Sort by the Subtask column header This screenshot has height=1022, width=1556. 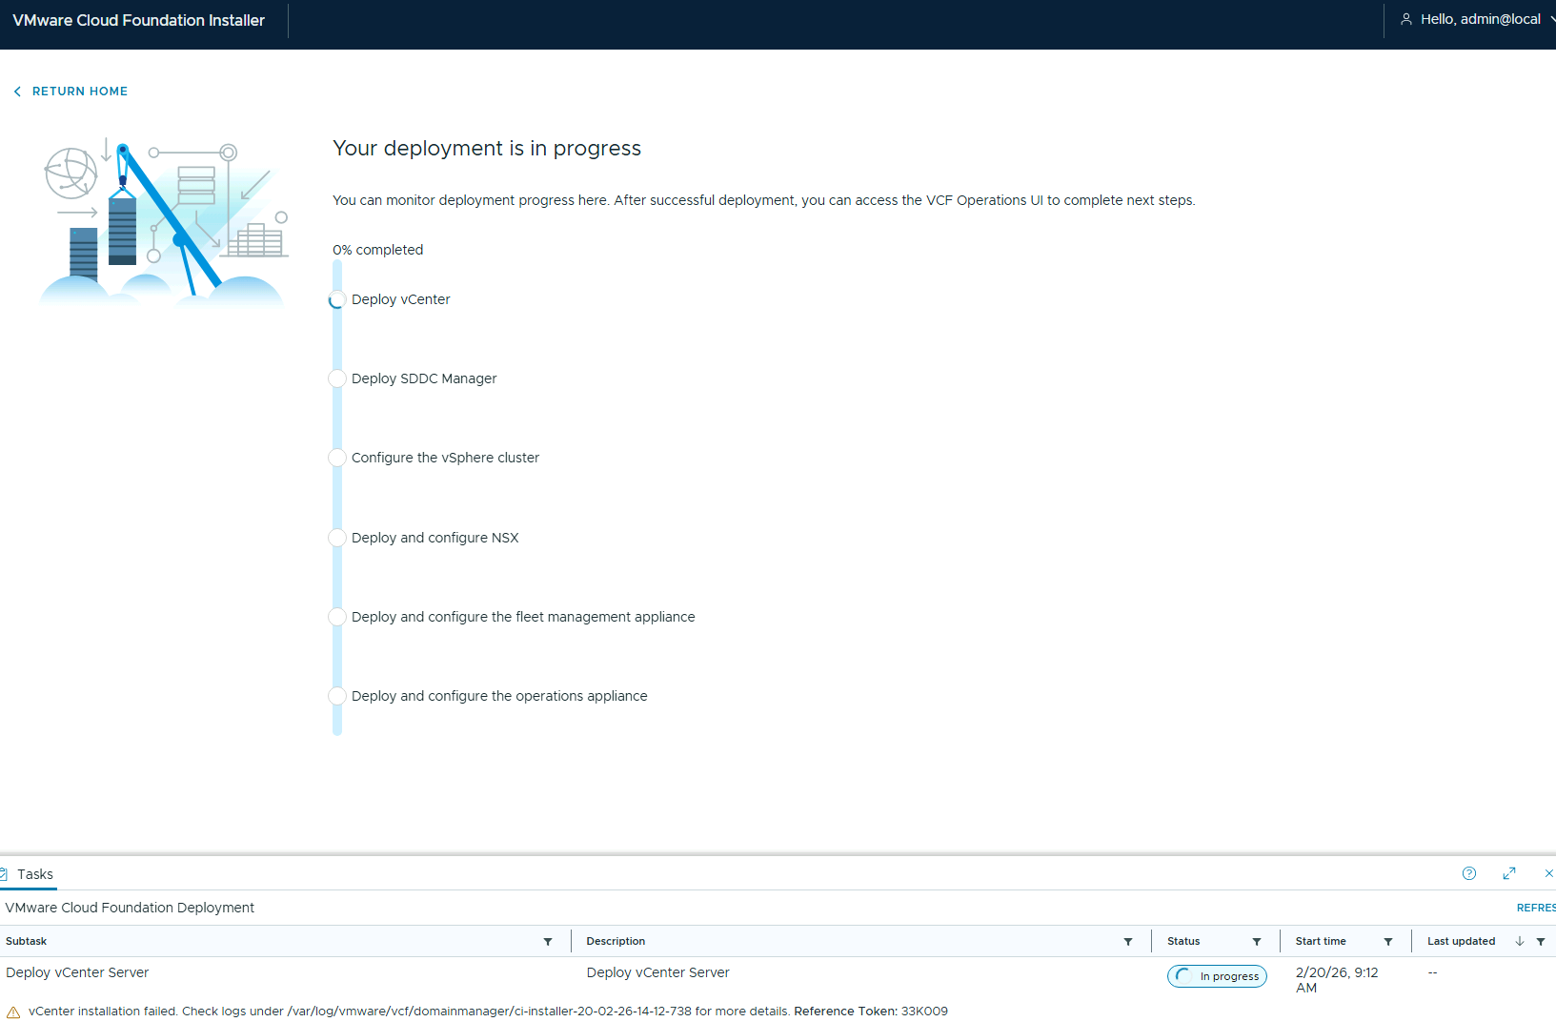point(26,941)
